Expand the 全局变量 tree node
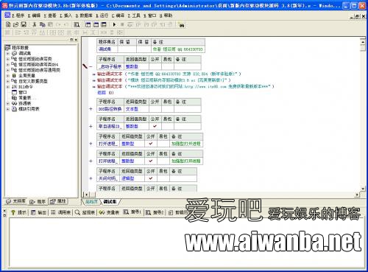This screenshot has height=272, width=368. pos(8,75)
